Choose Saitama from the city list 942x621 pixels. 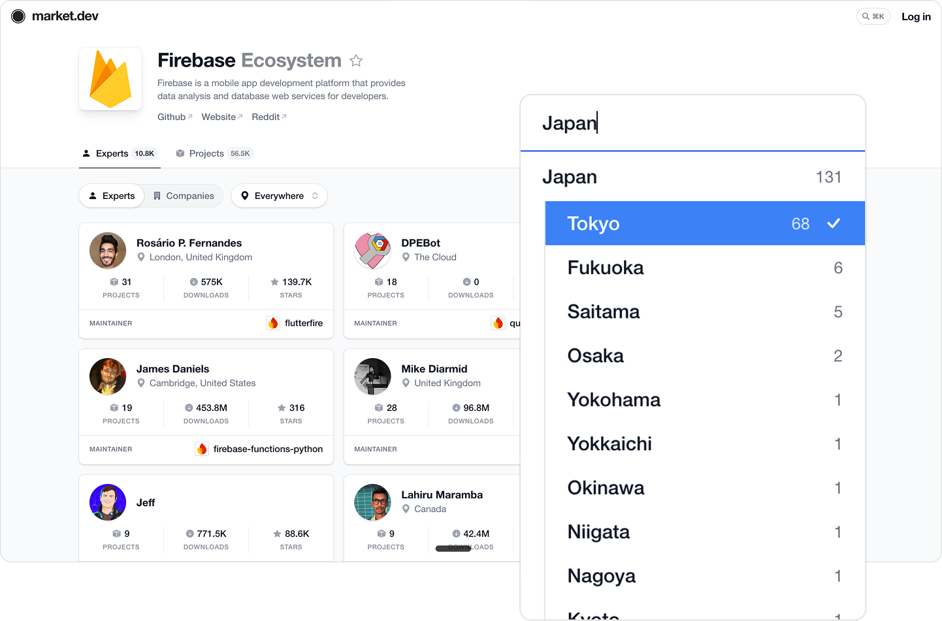pos(705,312)
